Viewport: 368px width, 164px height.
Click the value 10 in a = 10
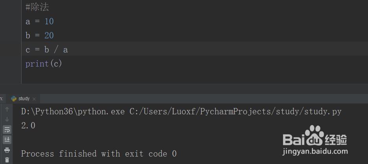(49, 22)
